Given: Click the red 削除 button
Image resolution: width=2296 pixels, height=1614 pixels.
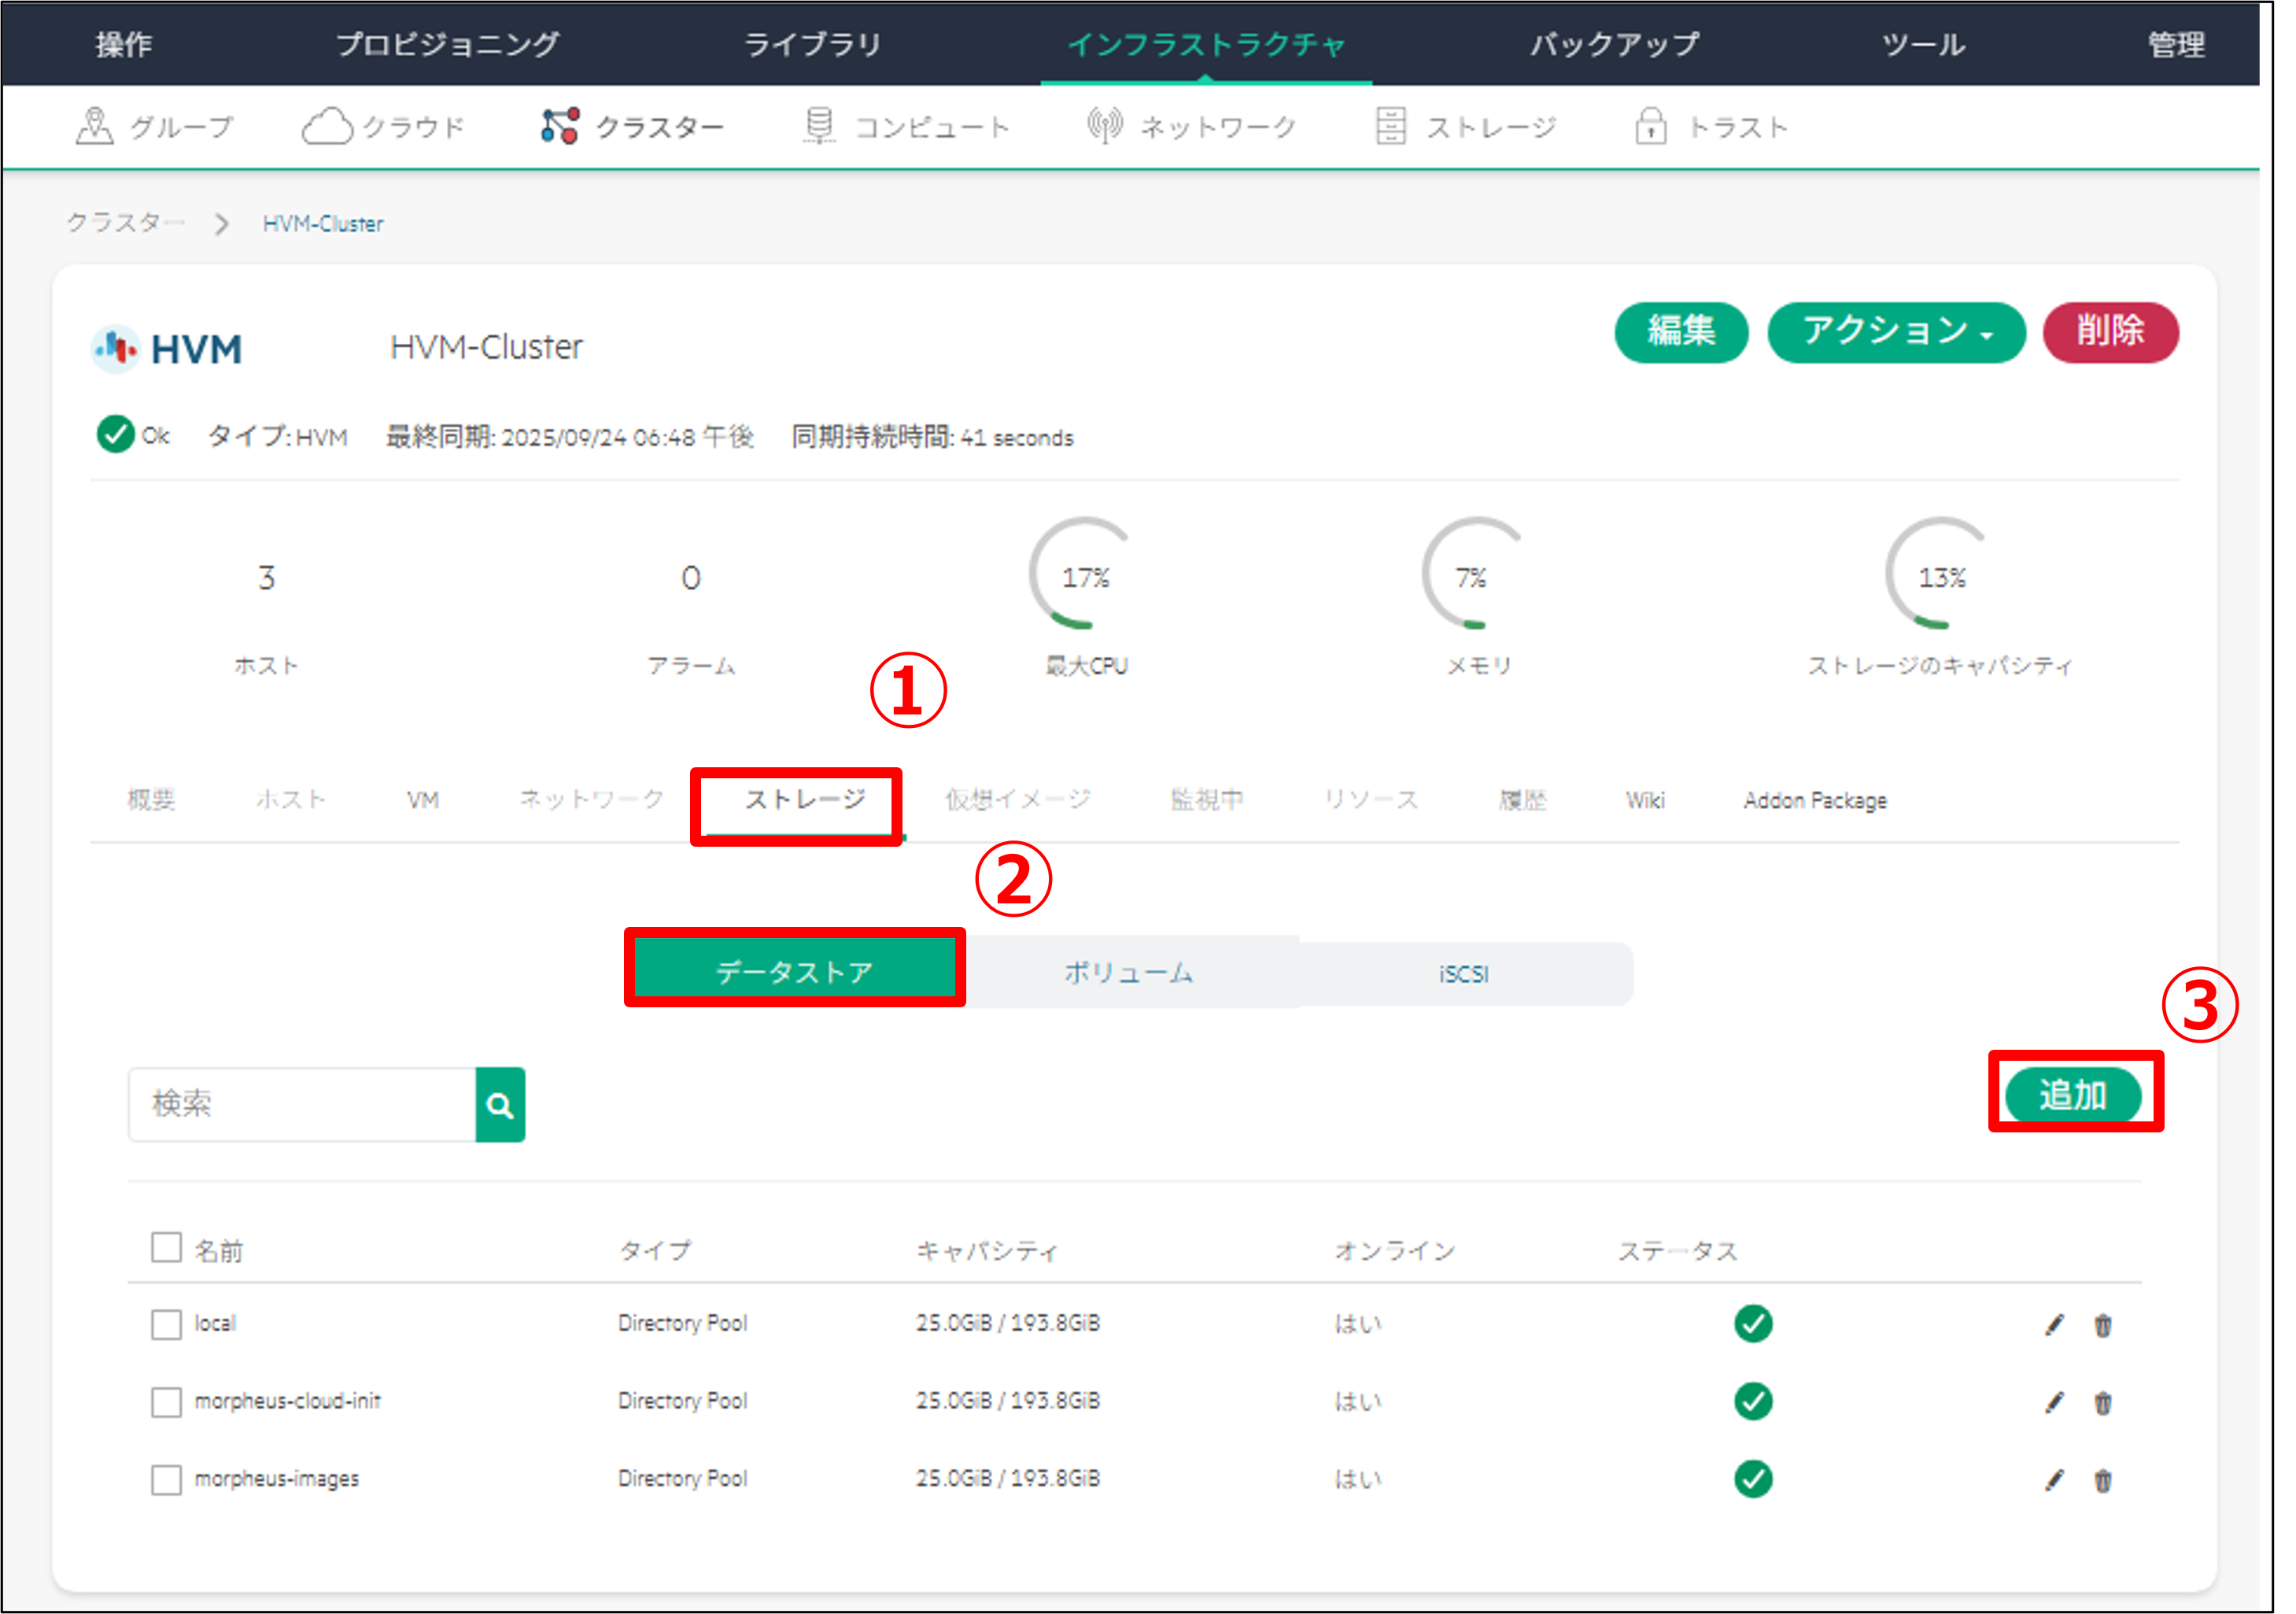Looking at the screenshot, I should (x=2109, y=332).
